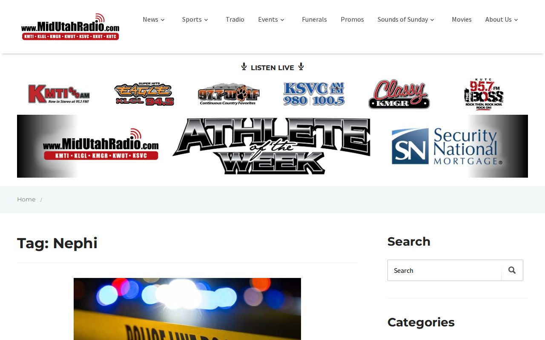Click the Search sidebar heading
Viewport: 545px width, 340px height.
409,241
